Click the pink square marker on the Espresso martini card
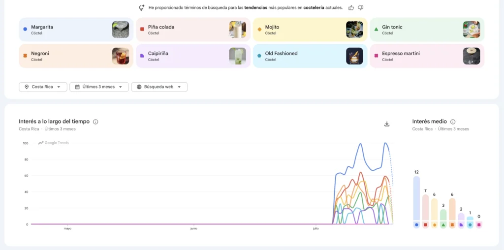The width and height of the screenshot is (504, 250). pyautogui.click(x=376, y=56)
